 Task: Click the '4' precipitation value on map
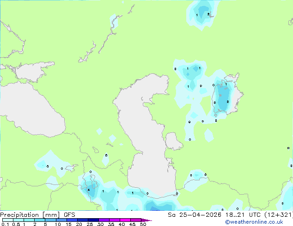(x=89, y=190)
